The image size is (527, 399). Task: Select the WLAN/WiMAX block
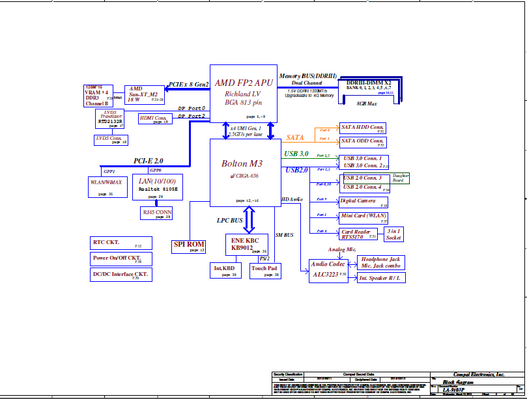click(x=106, y=187)
